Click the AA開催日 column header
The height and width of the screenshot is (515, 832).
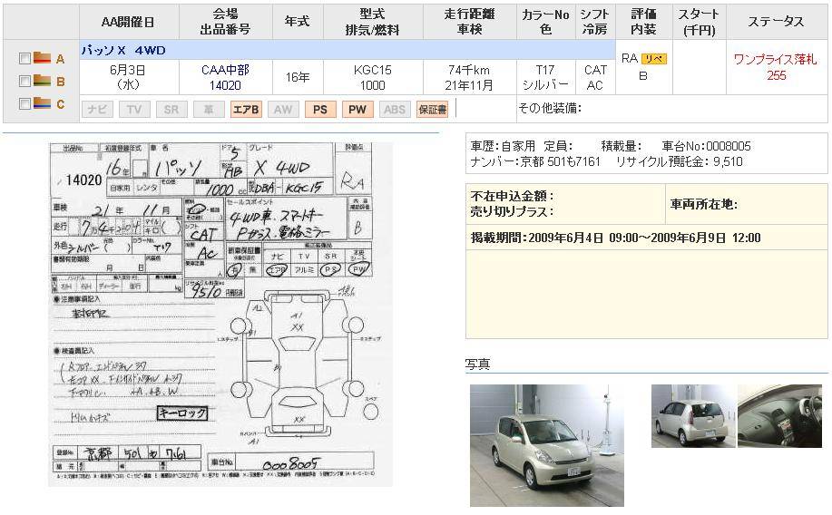tap(129, 23)
